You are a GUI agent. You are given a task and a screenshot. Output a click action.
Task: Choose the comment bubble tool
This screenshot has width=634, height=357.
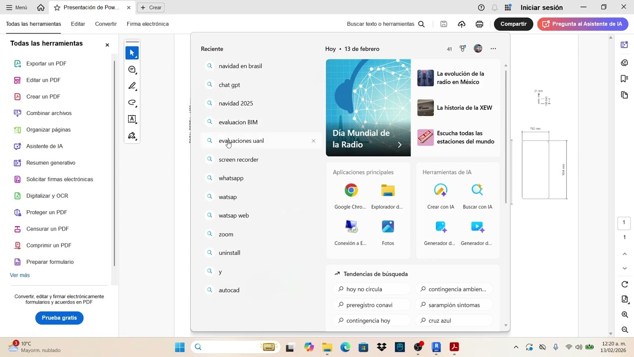[132, 69]
